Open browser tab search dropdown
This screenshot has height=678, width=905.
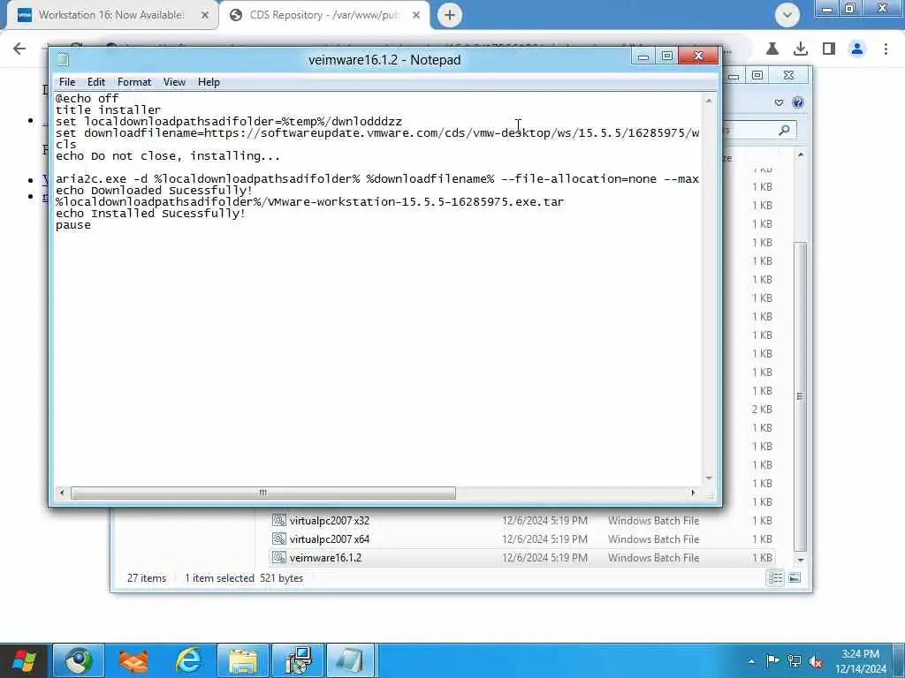point(787,14)
